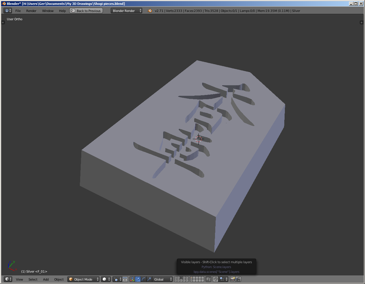Image resolution: width=365 pixels, height=284 pixels.
Task: Open the viewport Select menu
Action: click(x=33, y=279)
